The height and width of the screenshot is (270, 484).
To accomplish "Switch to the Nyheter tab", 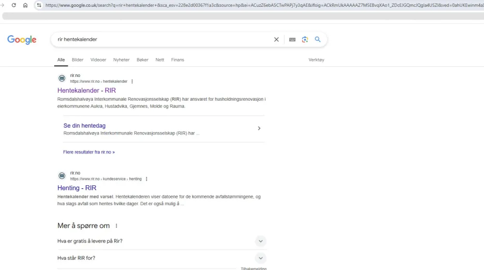I will pyautogui.click(x=121, y=60).
